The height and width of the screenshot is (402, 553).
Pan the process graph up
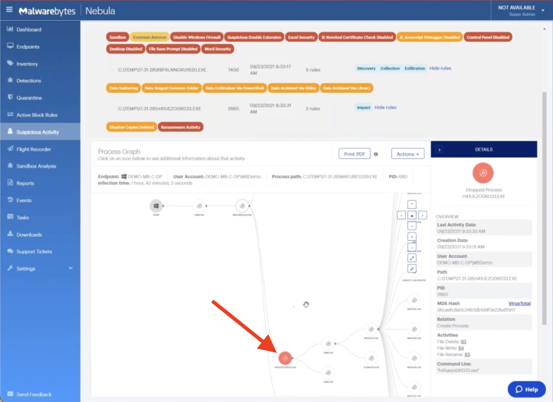412,204
